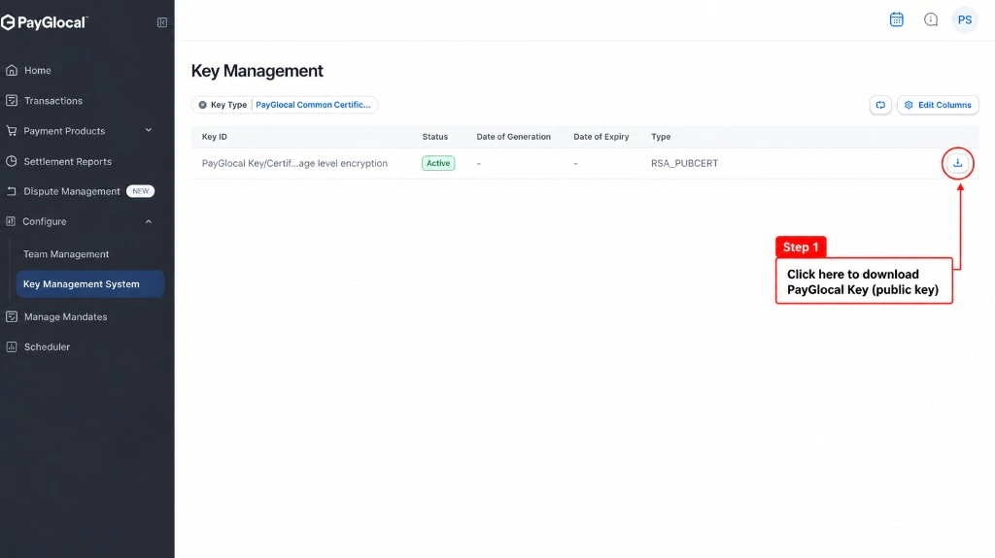Select the PayGlocal Key/Certif... row ID
Viewport: 995px width, 558px height.
(x=294, y=163)
